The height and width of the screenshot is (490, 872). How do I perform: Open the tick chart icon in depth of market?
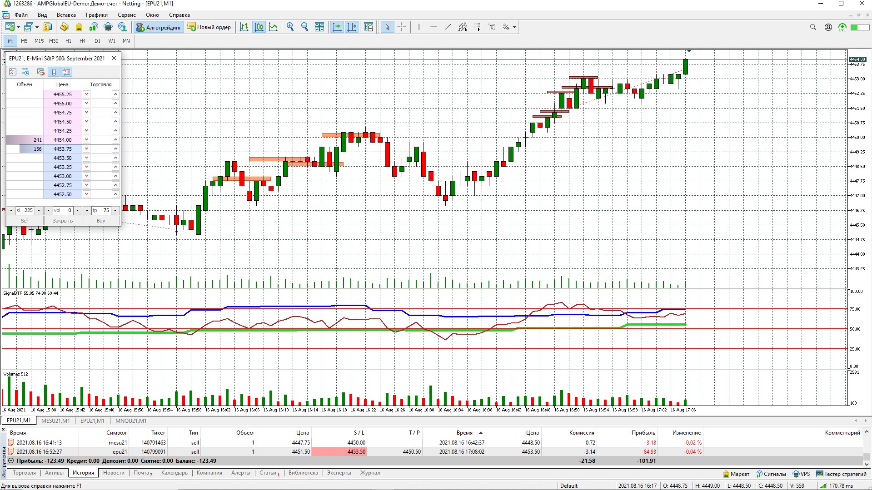click(12, 72)
